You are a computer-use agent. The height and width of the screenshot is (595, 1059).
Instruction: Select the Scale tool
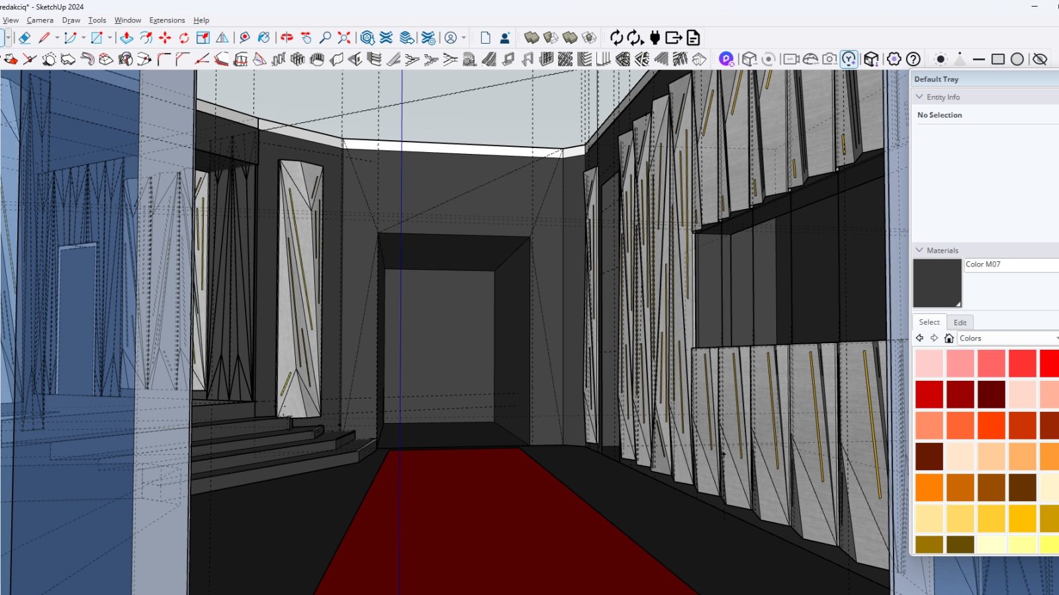(203, 38)
